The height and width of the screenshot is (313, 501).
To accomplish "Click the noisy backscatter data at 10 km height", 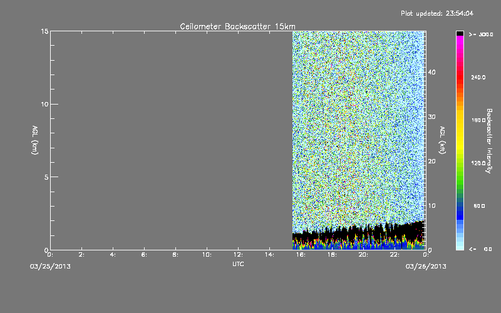I will (x=358, y=105).
